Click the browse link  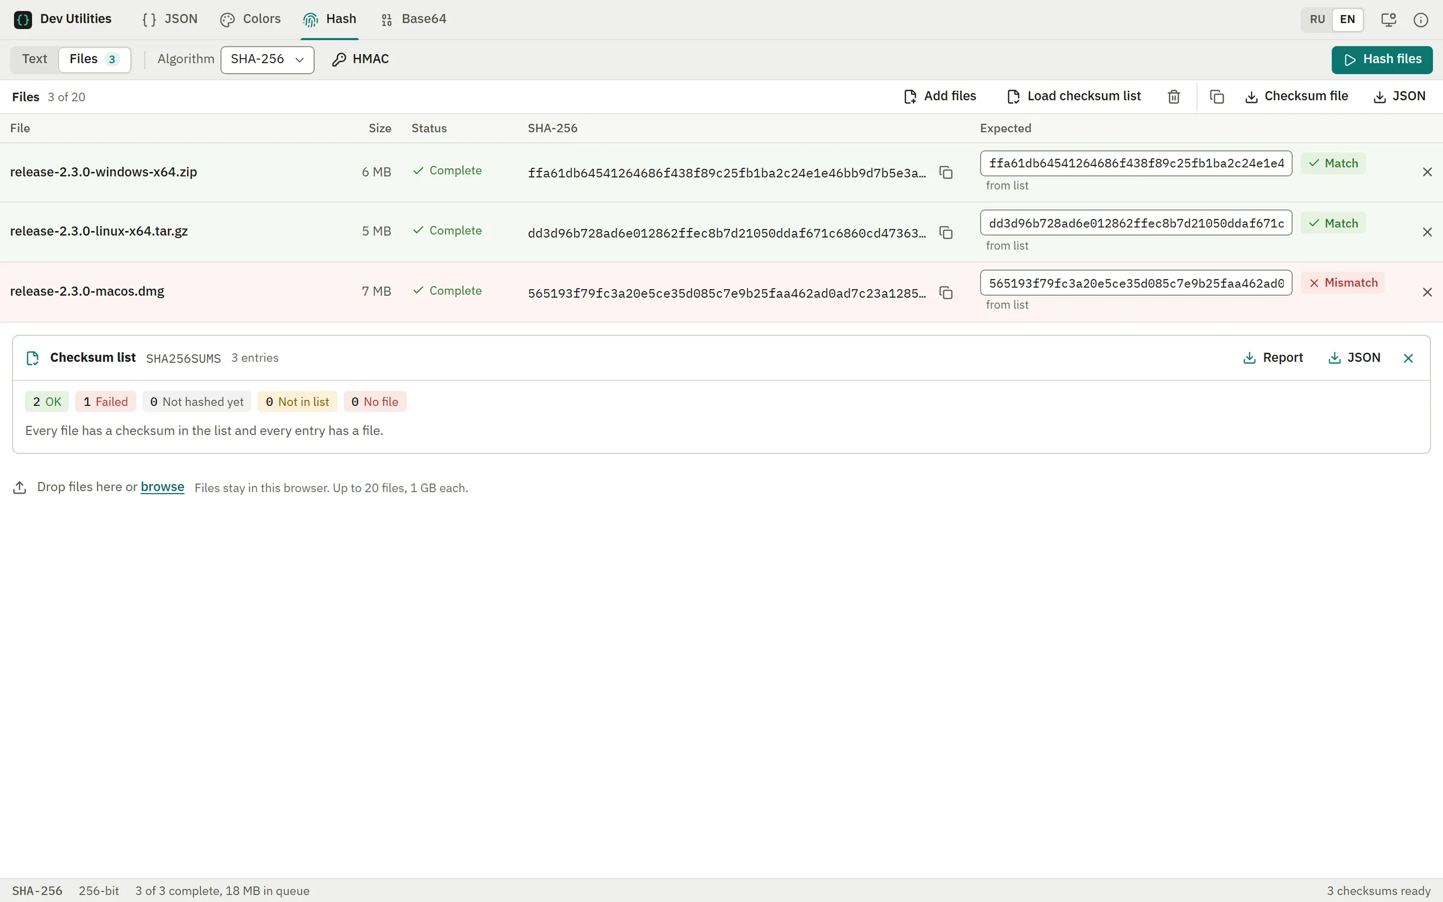click(162, 487)
